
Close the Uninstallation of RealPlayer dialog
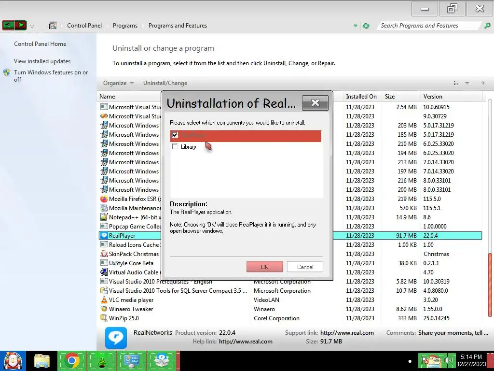click(315, 102)
